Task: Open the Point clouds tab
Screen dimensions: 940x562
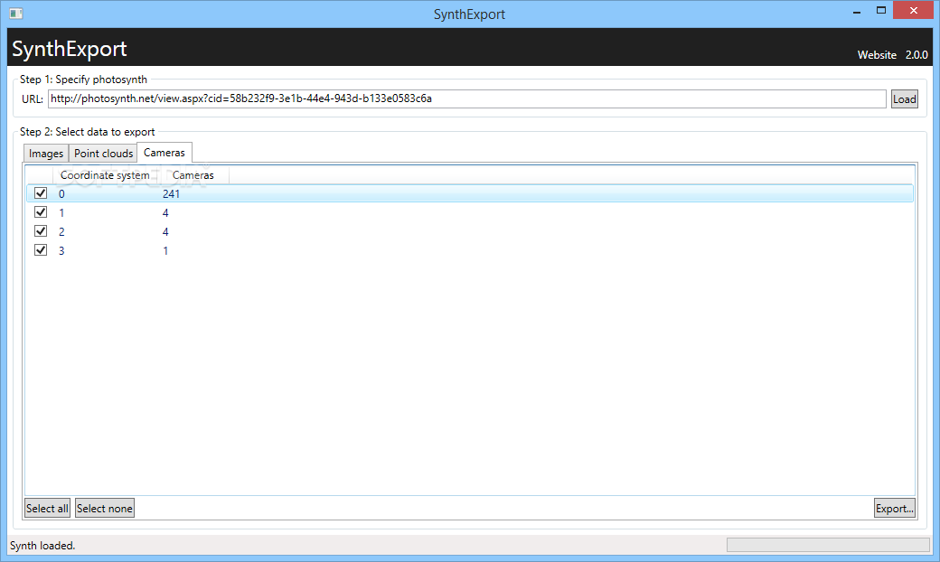Action: point(103,154)
